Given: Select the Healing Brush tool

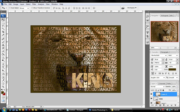Looking at the screenshot, I should click(3, 39).
